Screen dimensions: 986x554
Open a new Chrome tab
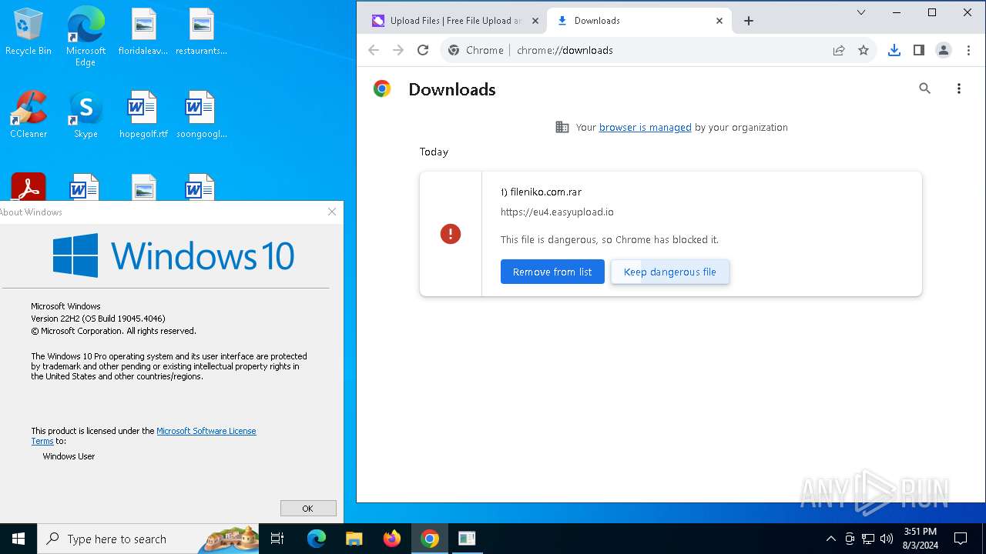[749, 21]
